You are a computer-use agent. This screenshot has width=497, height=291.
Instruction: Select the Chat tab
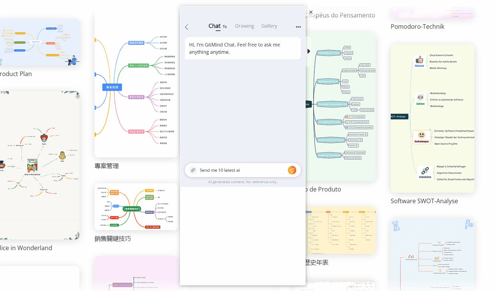pos(214,26)
